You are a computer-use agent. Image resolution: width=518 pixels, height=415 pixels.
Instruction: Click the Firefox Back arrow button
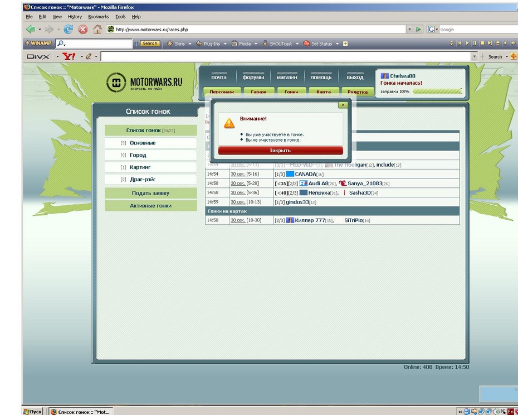pyautogui.click(x=31, y=30)
